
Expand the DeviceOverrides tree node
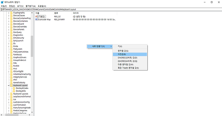(x=9, y=27)
